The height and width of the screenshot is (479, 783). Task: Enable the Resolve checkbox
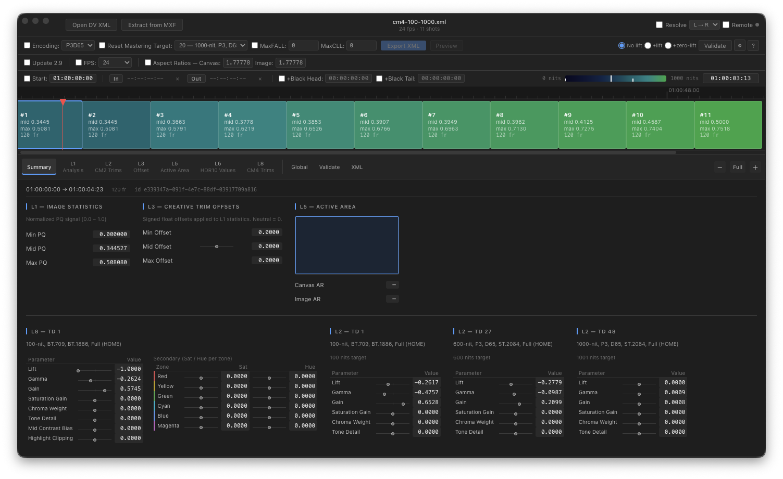pyautogui.click(x=658, y=24)
